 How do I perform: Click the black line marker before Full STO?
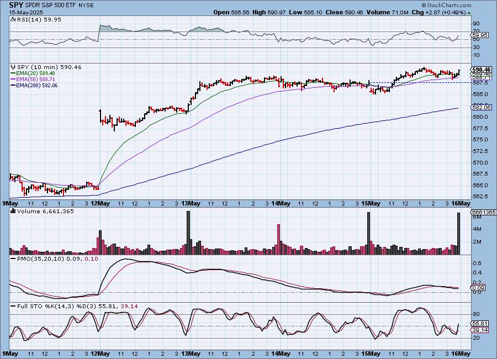click(13, 307)
